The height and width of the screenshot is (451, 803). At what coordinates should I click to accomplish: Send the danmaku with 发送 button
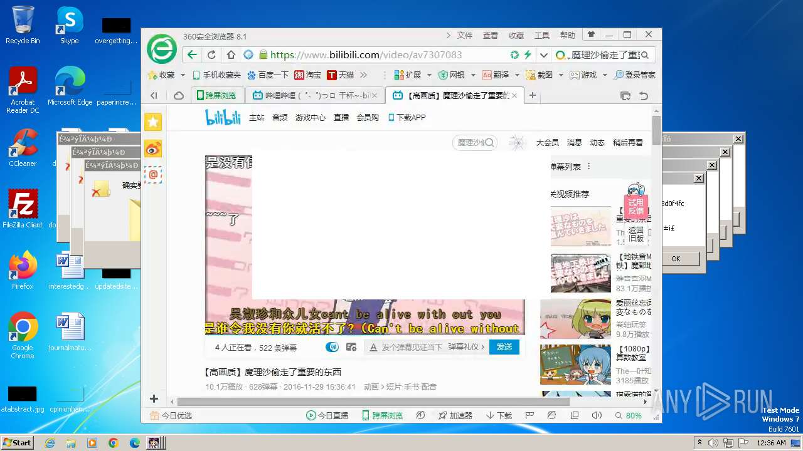click(x=504, y=347)
